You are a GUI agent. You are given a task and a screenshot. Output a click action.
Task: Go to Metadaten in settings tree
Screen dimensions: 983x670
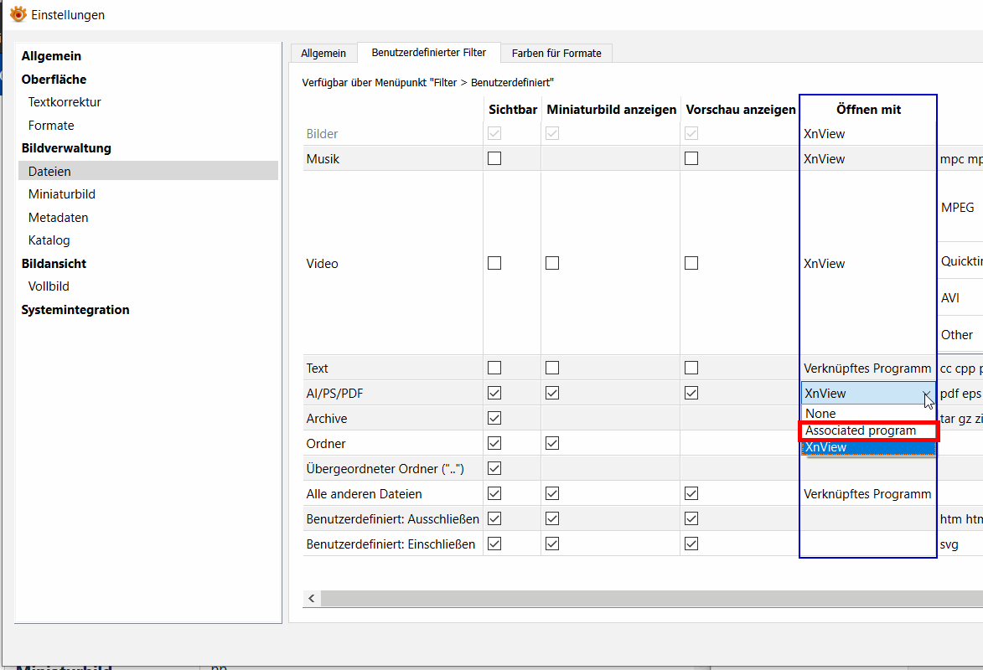59,218
